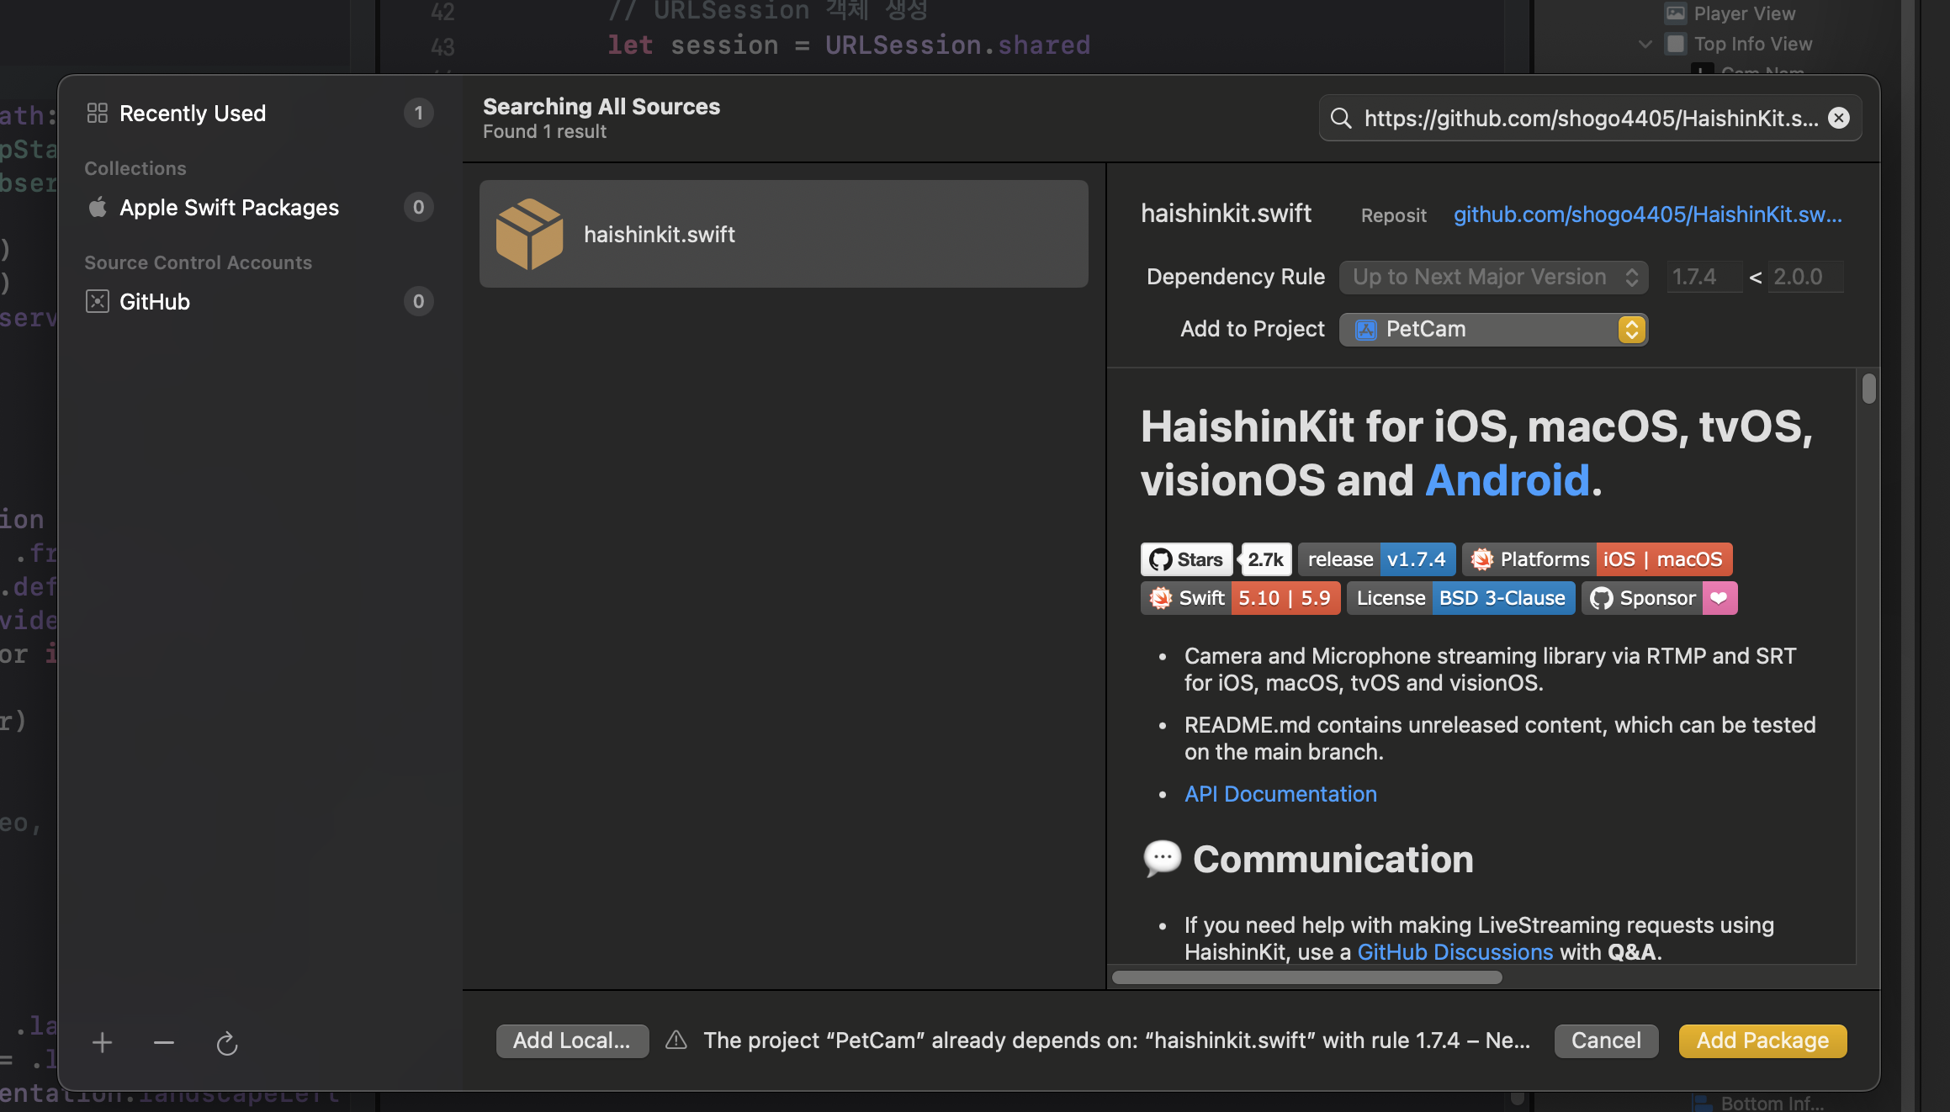Click the warning triangle icon

click(676, 1041)
